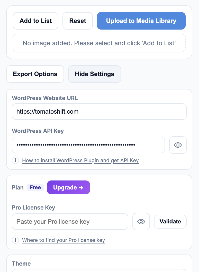199x272 pixels.
Task: Reset the image selection
Action: pyautogui.click(x=78, y=21)
